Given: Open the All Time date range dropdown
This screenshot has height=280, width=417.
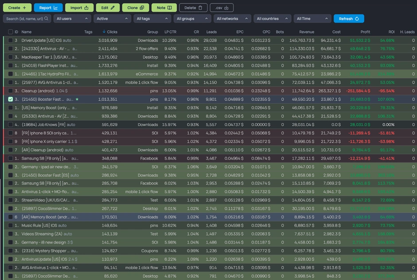Looking at the screenshot, I should point(312,19).
